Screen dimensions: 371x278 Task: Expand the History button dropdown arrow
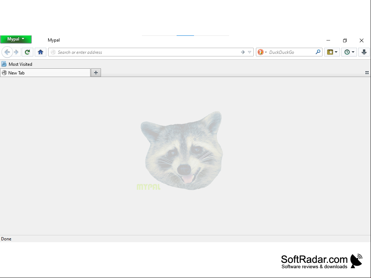click(x=353, y=52)
